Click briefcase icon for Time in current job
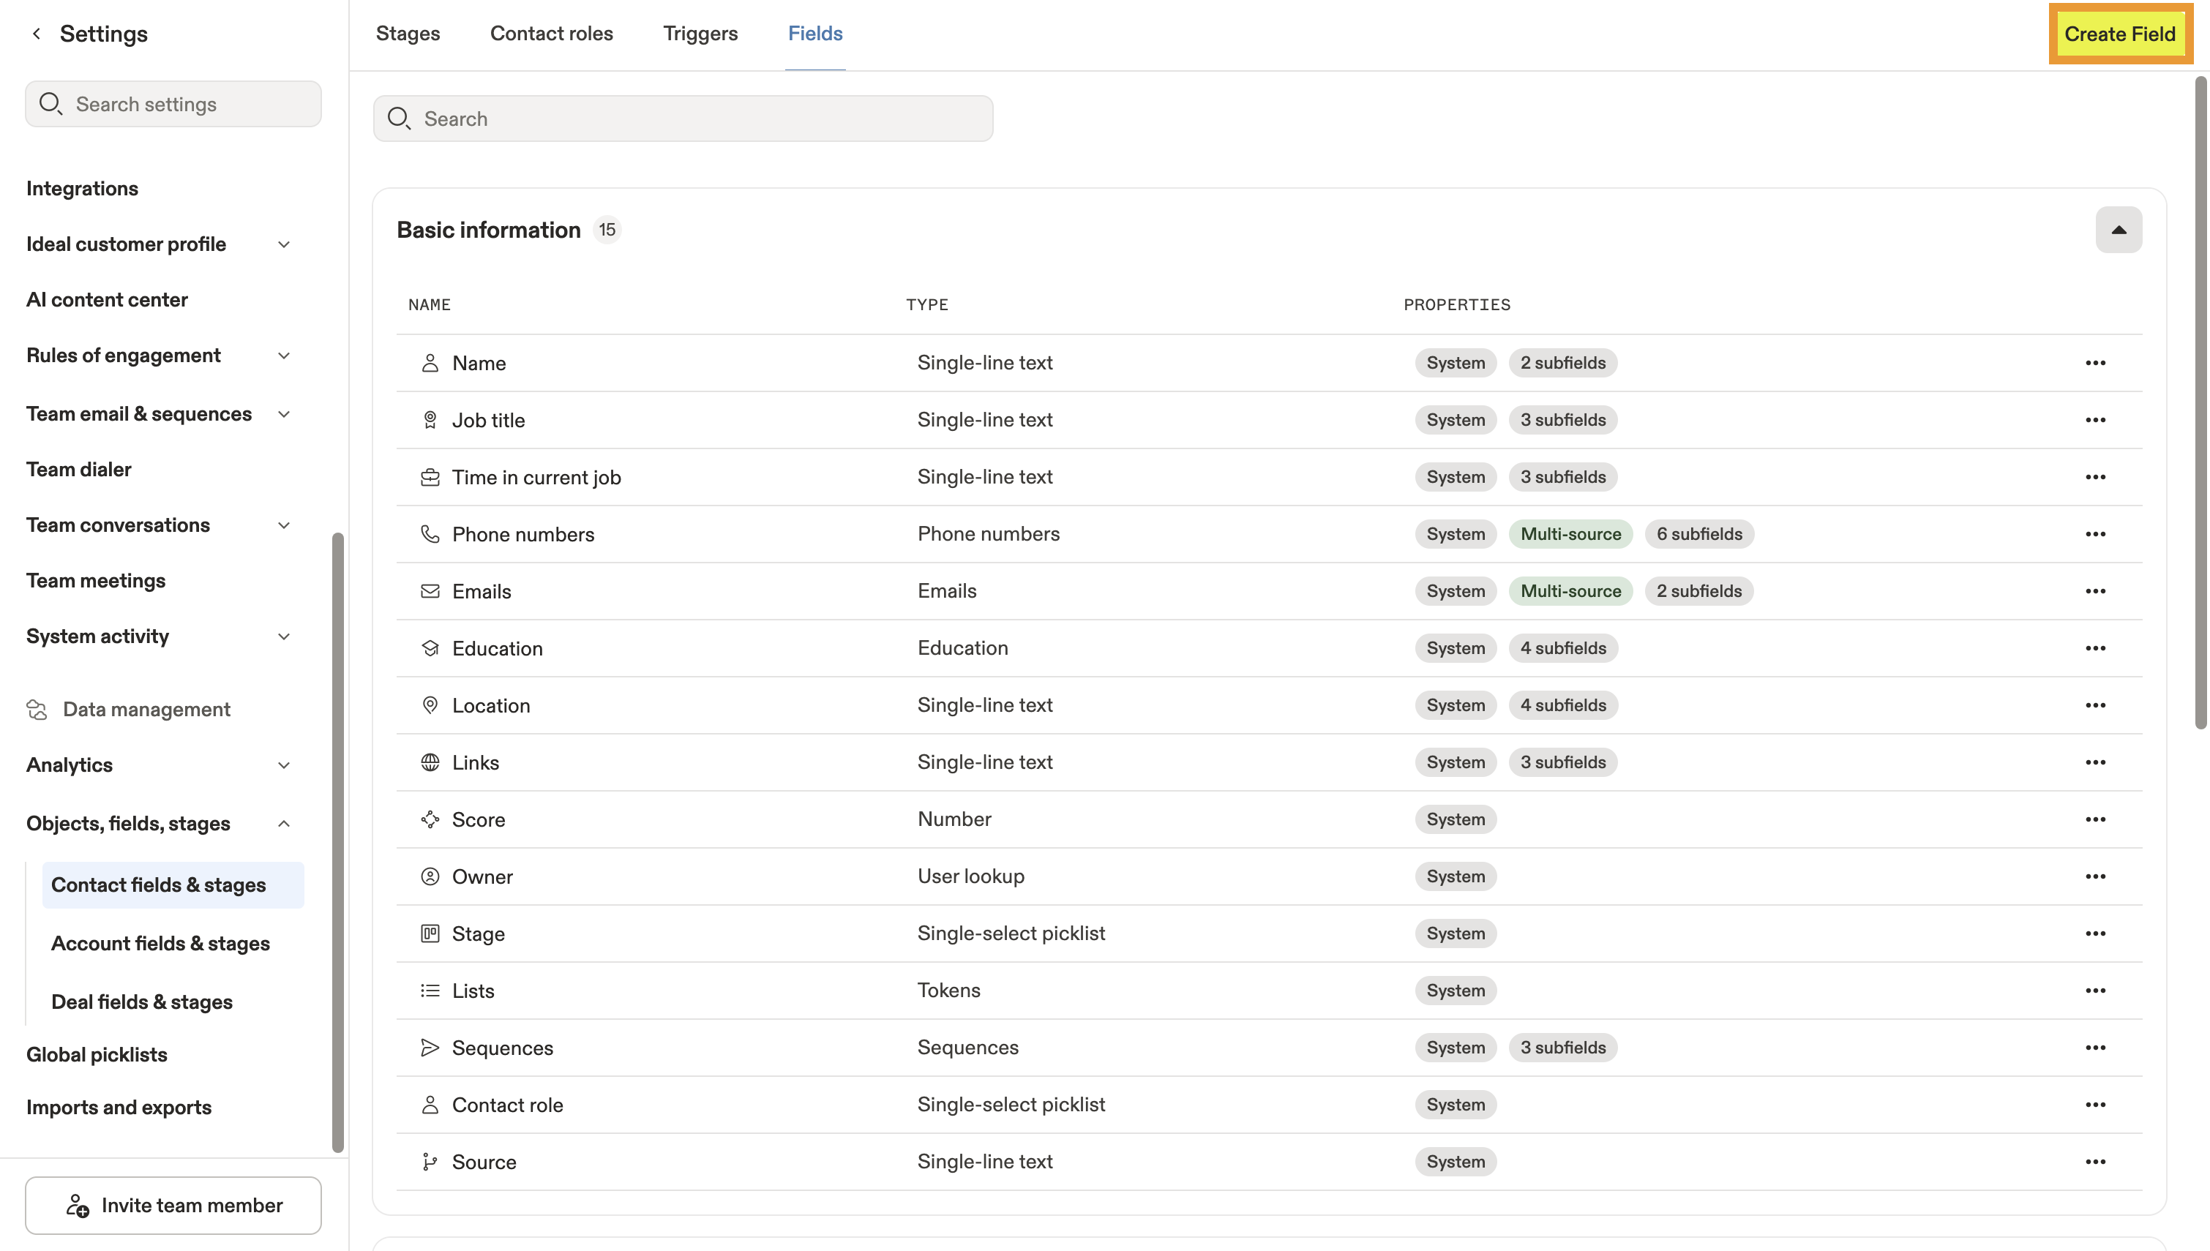Viewport: 2210px width, 1251px height. coord(430,477)
